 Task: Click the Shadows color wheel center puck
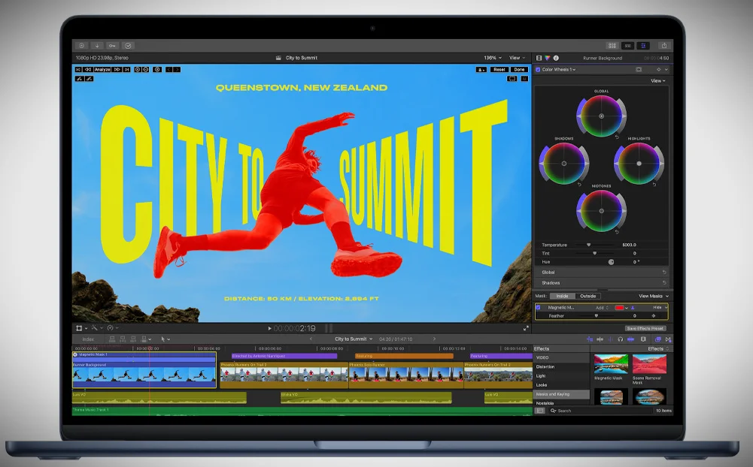coord(563,164)
